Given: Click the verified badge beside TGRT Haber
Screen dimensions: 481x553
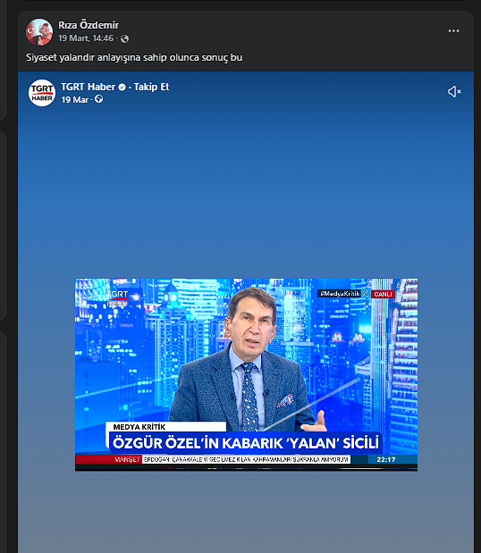Looking at the screenshot, I should (x=122, y=88).
